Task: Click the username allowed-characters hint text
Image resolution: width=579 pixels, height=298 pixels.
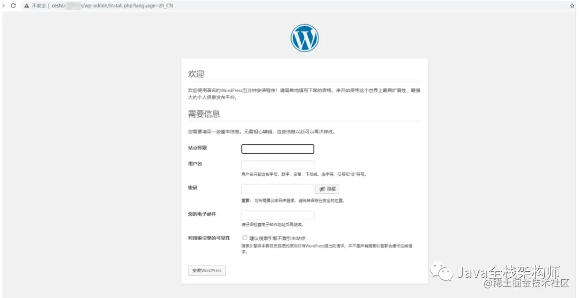Action: coord(304,174)
